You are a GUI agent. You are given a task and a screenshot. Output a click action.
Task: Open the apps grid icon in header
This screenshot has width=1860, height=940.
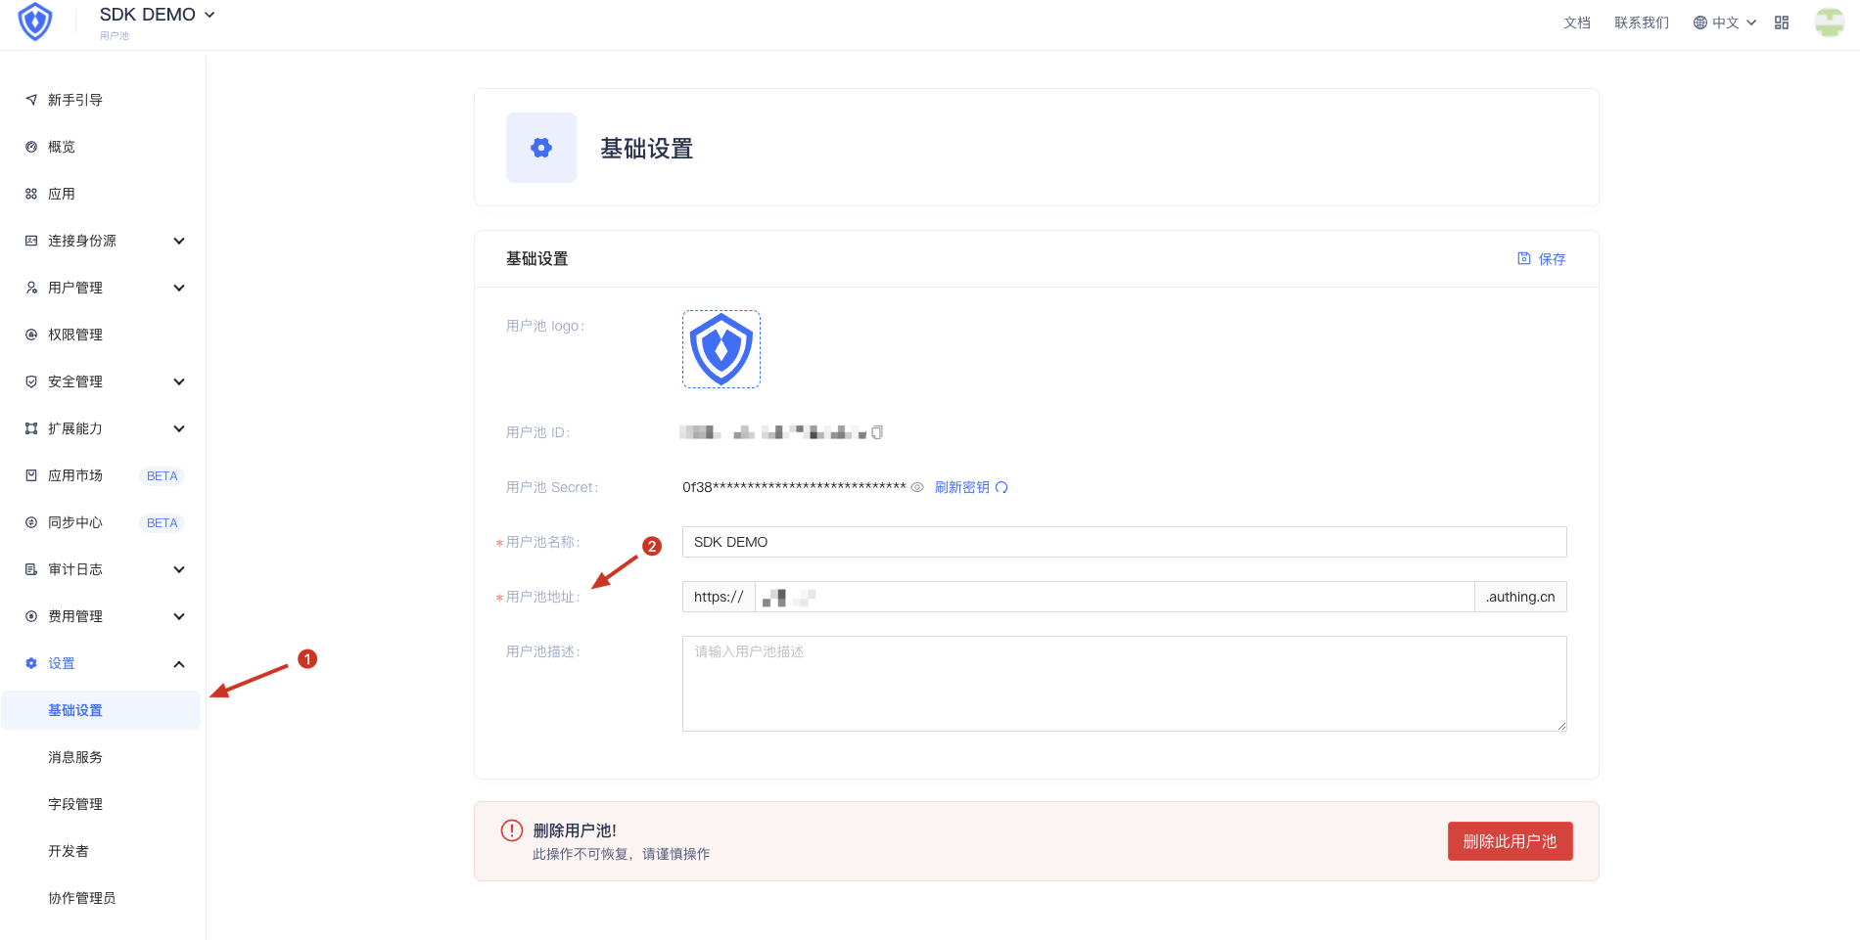point(1782,22)
